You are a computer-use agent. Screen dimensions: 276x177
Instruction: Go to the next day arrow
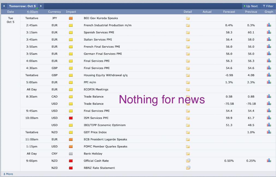click(41, 6)
